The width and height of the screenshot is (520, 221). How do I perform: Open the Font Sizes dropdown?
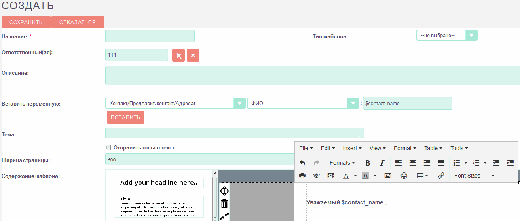coord(474,176)
